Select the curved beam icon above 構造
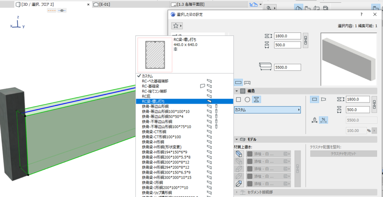Viewport: 383px width, 197px height. pyautogui.click(x=247, y=82)
